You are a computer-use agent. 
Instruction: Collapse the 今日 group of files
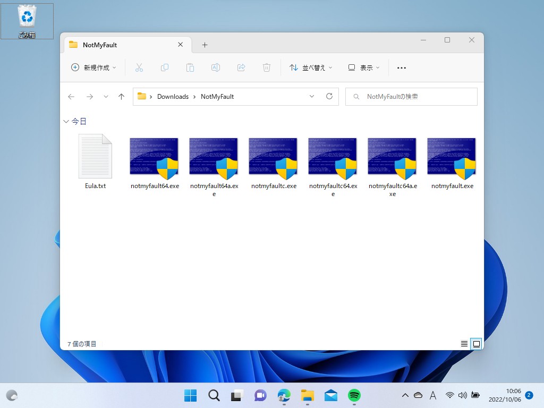pyautogui.click(x=66, y=121)
